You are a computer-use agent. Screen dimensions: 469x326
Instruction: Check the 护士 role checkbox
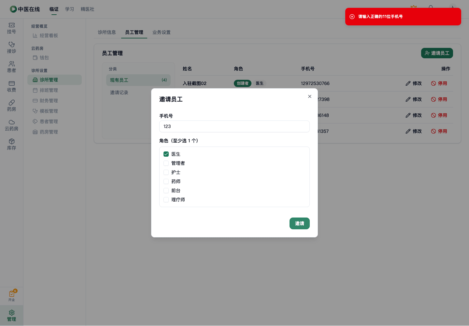[166, 172]
